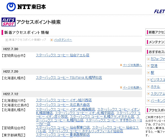Expand the スタジアム category plus icon
This screenshot has height=138, width=165.
tap(148, 94)
